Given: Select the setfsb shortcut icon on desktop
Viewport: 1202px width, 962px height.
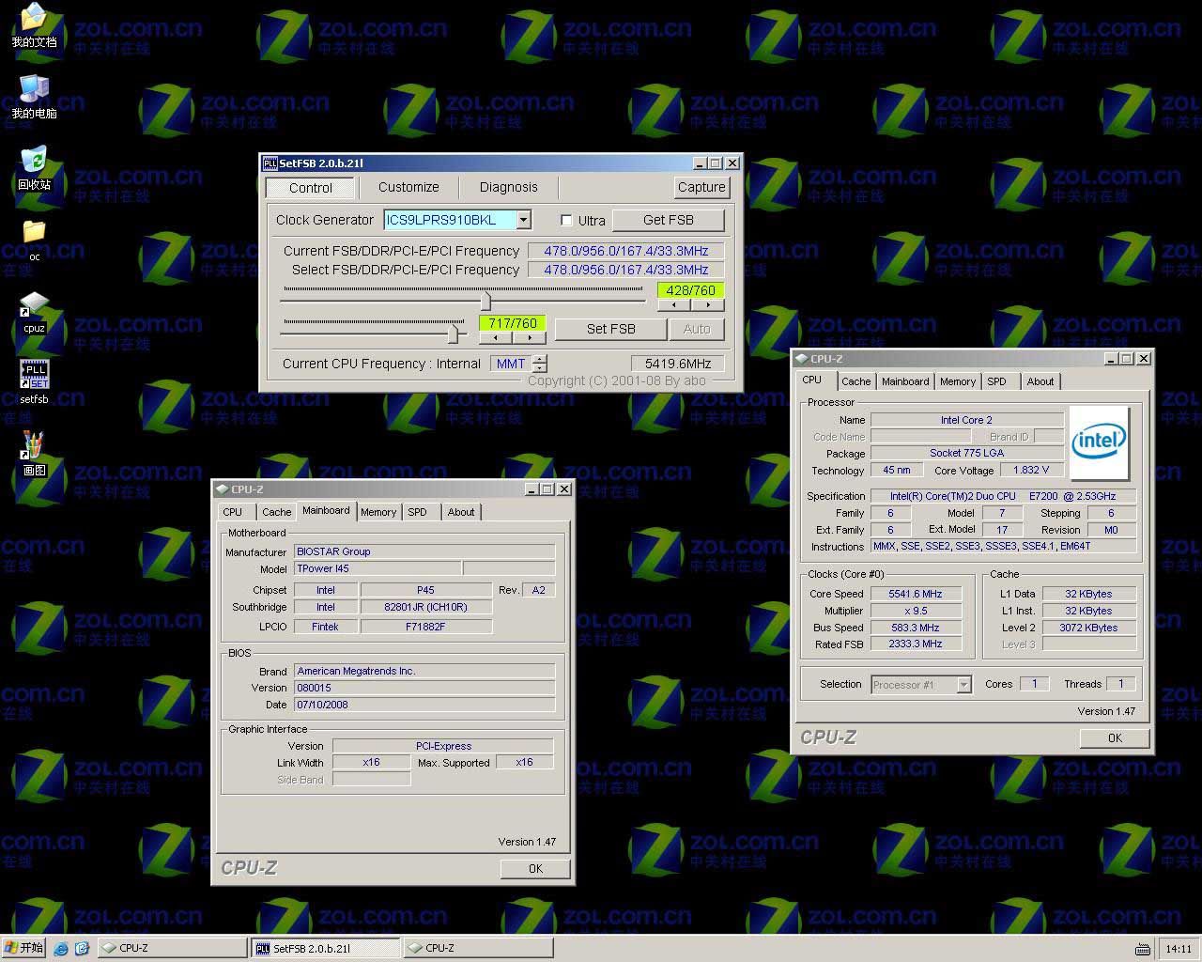Looking at the screenshot, I should point(34,382).
